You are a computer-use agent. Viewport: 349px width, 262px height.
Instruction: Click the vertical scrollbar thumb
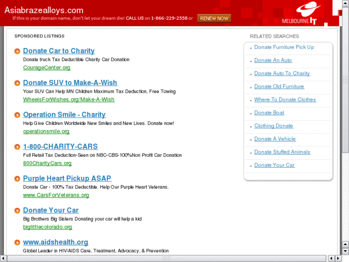pyautogui.click(x=345, y=81)
